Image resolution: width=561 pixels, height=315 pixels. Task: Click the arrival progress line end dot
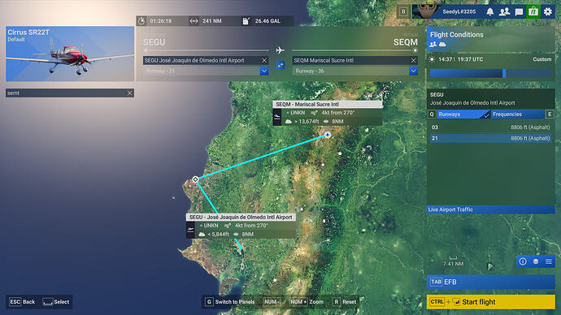click(415, 50)
